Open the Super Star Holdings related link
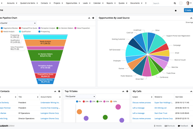193x129 pixels. tap(163, 103)
